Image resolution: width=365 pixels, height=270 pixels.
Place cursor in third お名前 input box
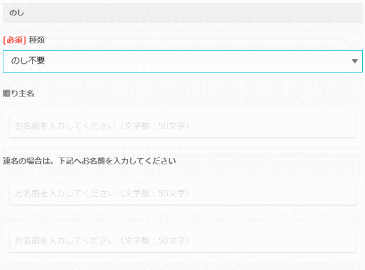click(182, 240)
